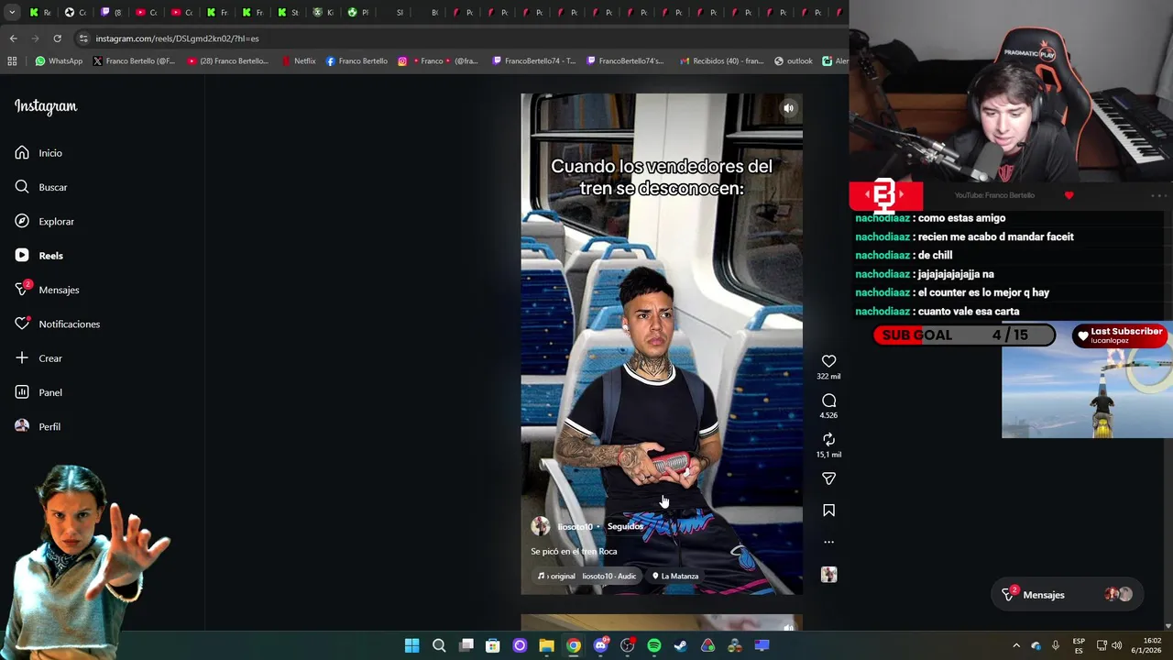The height and width of the screenshot is (660, 1173).
Task: Click the microphone tray icon
Action: point(1056,645)
